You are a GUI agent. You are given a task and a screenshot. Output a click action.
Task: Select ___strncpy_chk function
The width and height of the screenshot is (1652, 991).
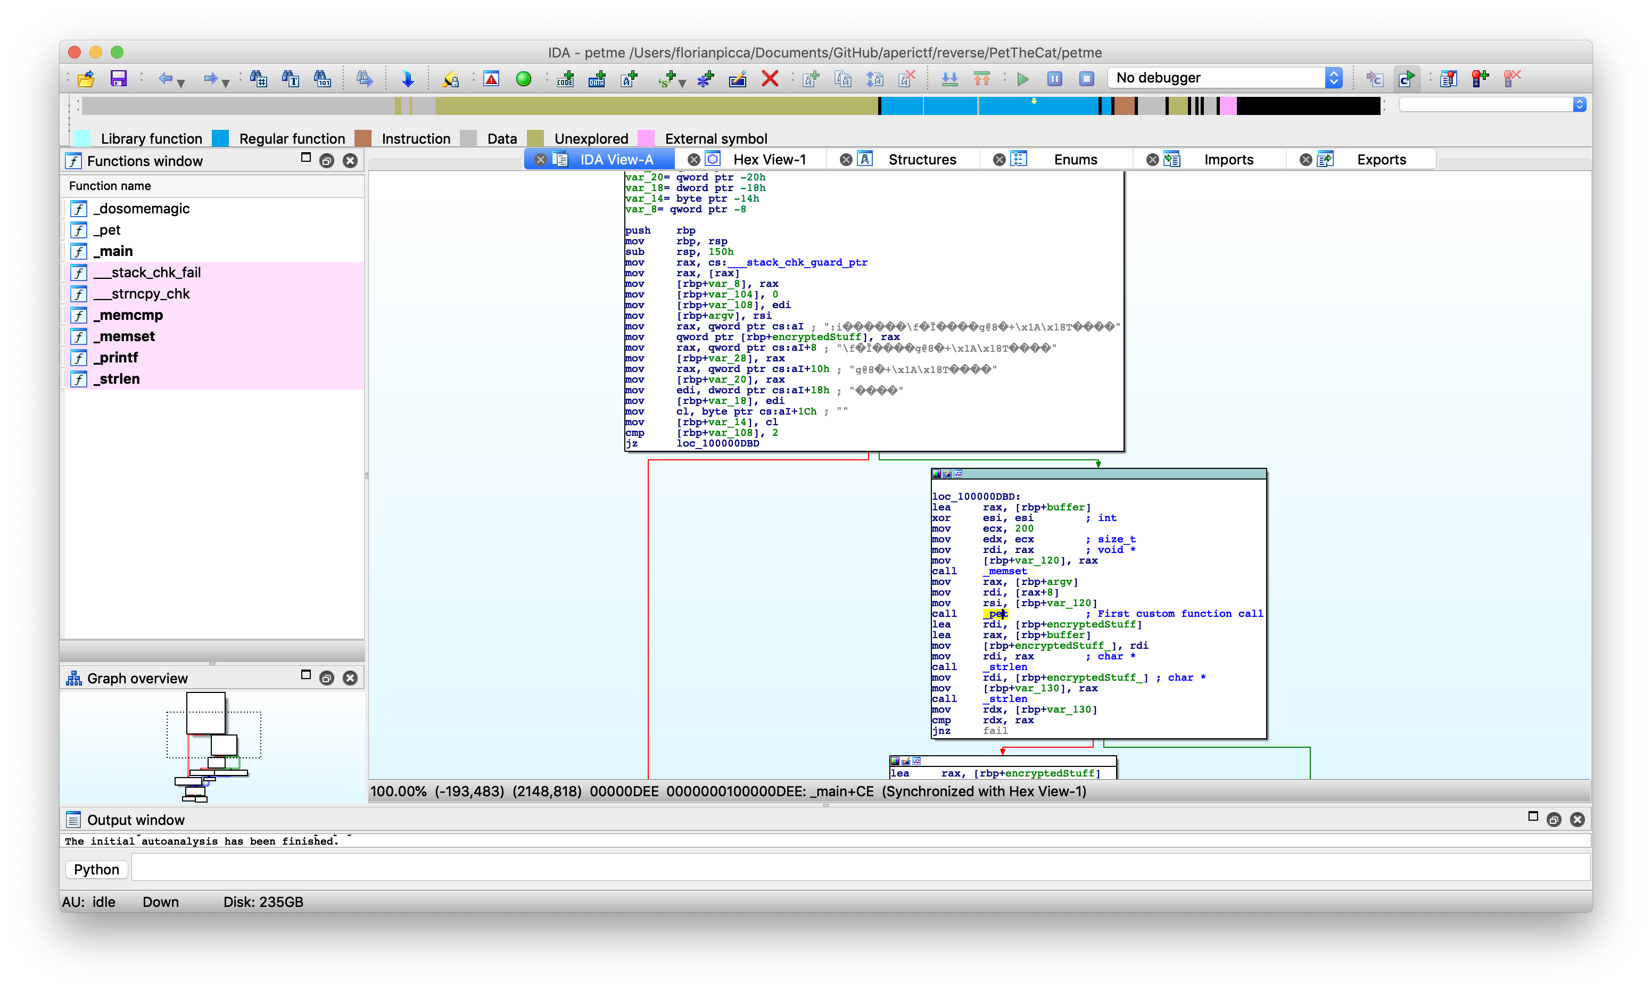[x=213, y=294]
